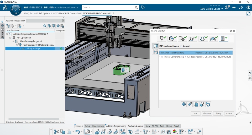Click the horizontal scrollbar in activities panel
This screenshot has height=135, width=252.
coord(34,119)
